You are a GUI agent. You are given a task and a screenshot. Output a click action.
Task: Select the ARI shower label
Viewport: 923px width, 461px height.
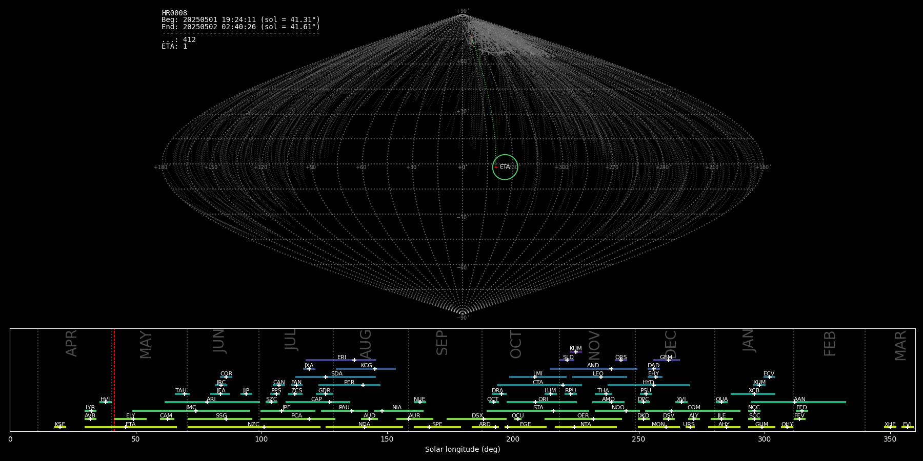point(211,399)
